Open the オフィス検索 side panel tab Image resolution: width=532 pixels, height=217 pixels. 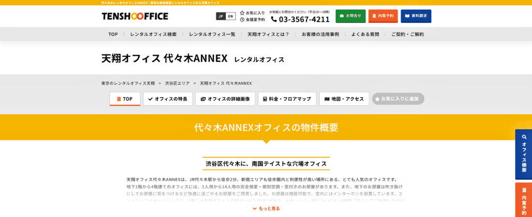[x=523, y=154]
